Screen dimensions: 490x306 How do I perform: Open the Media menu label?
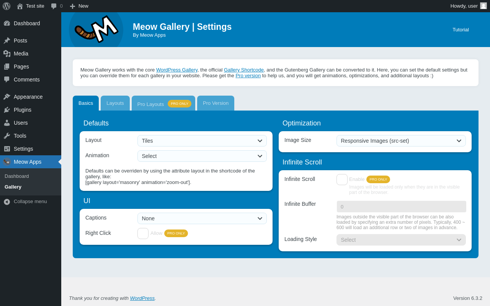21,54
